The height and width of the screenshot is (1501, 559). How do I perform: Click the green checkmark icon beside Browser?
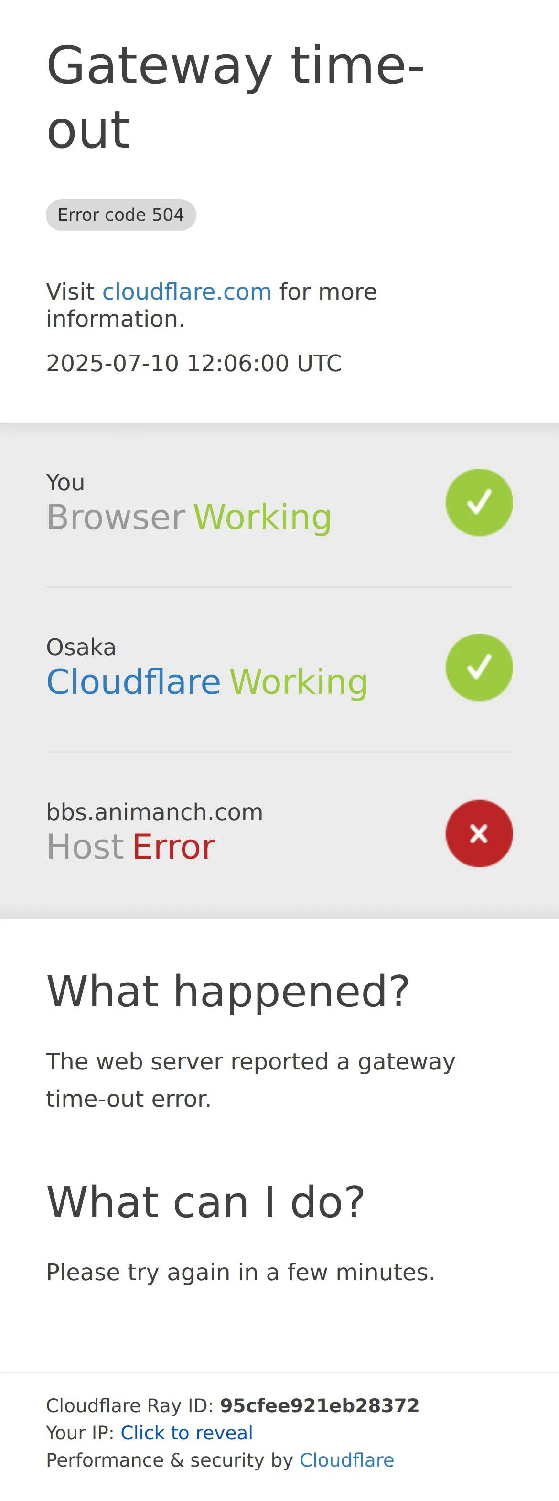(479, 502)
